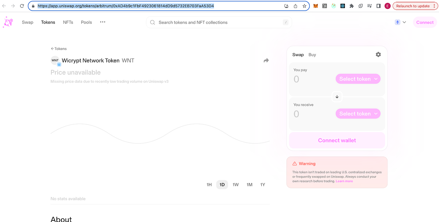
Task: Click the Wicrypt Network Token title
Action: pos(91,61)
